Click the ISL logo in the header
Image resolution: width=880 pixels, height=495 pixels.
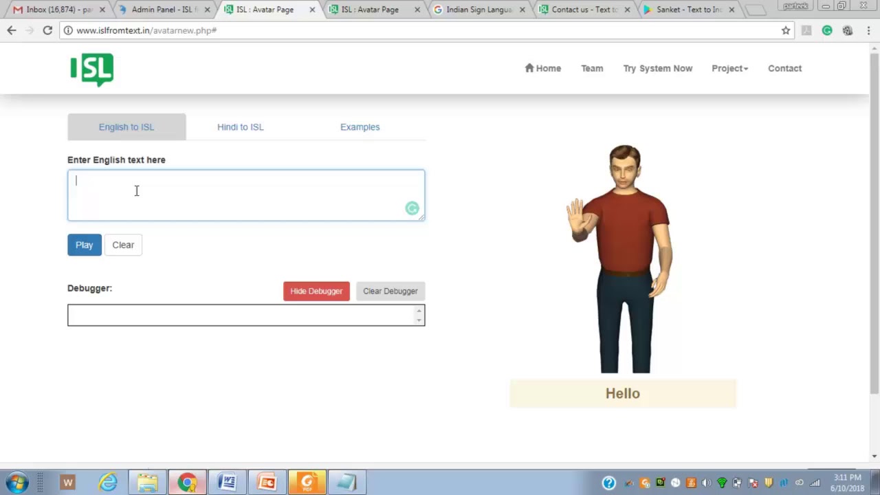click(91, 69)
